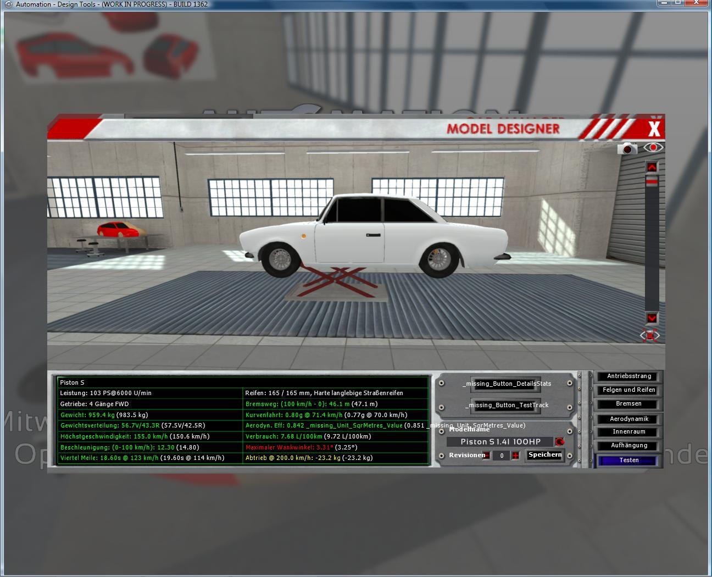
Task: Click the _missing_Button_DetailsStats button
Action: click(507, 384)
